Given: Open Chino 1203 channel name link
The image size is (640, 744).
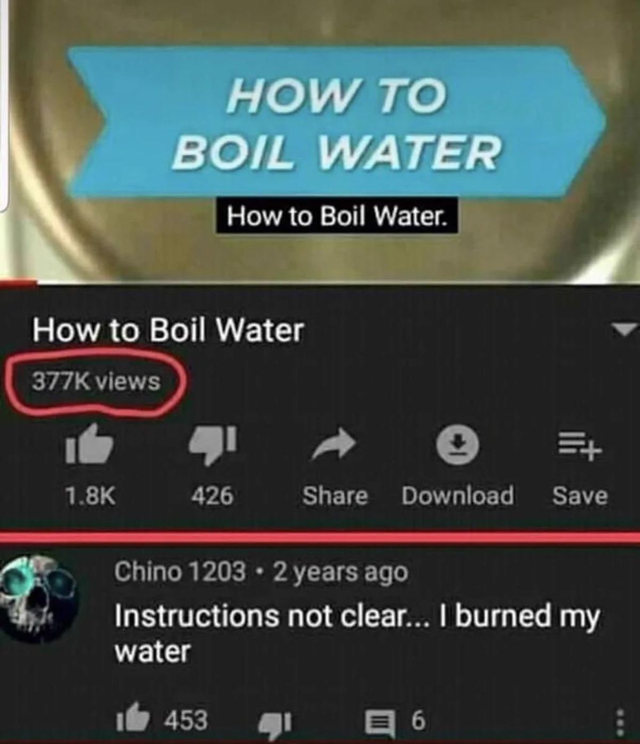Looking at the screenshot, I should point(180,572).
